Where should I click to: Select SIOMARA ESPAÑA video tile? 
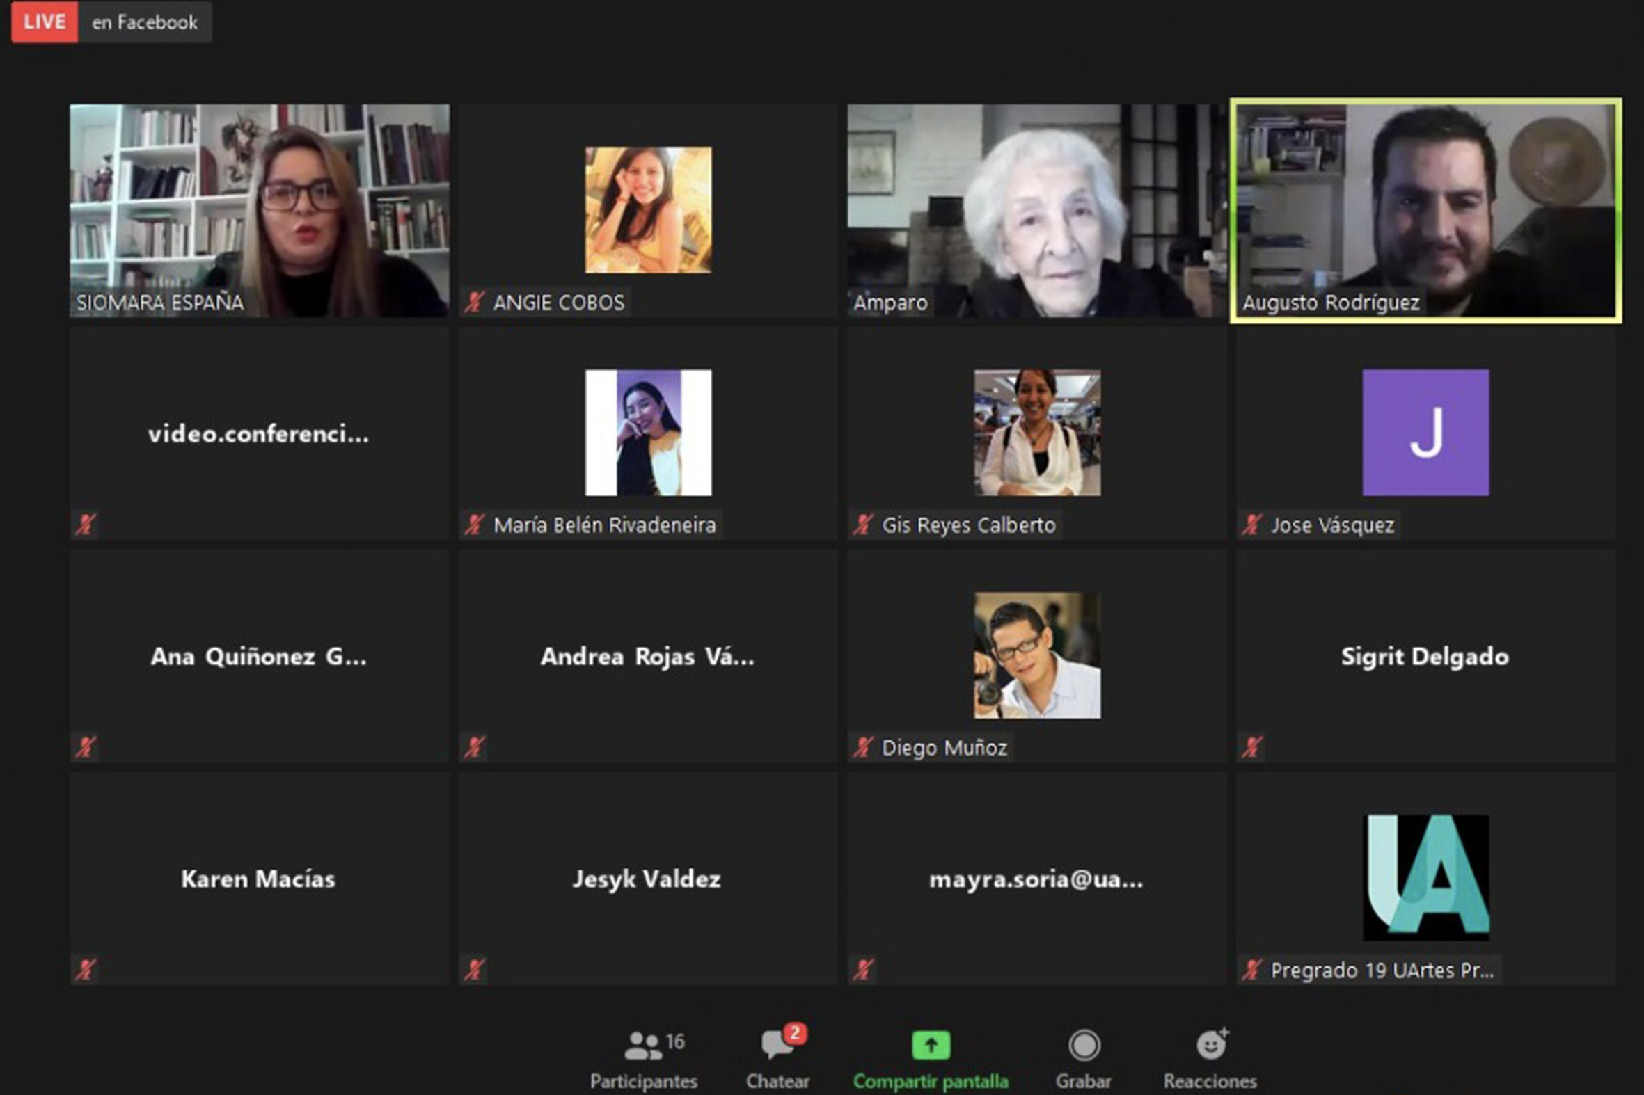tap(259, 210)
